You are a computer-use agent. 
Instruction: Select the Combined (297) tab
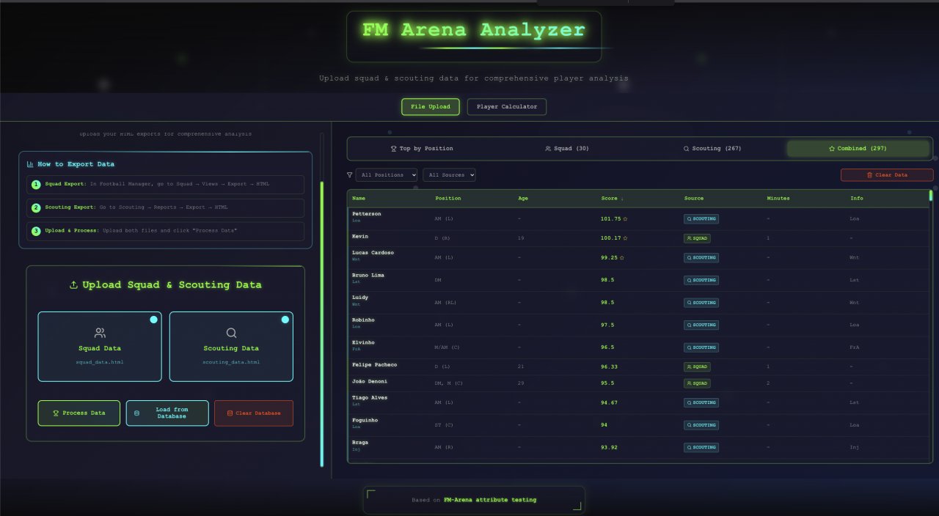pyautogui.click(x=858, y=149)
